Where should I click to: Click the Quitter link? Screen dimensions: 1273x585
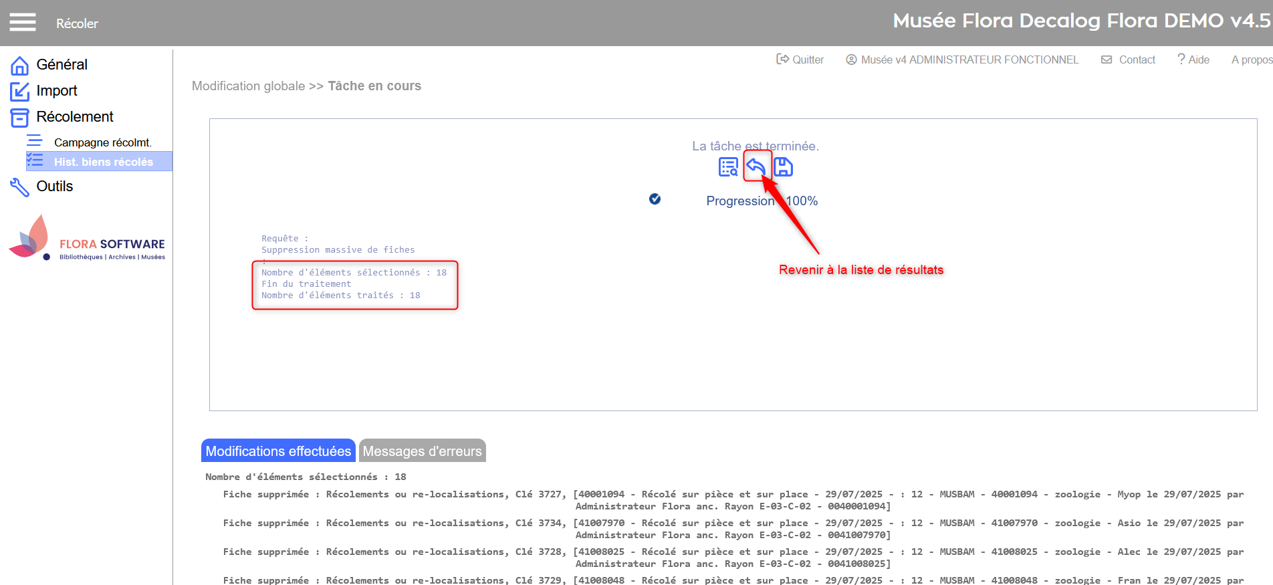tap(800, 60)
